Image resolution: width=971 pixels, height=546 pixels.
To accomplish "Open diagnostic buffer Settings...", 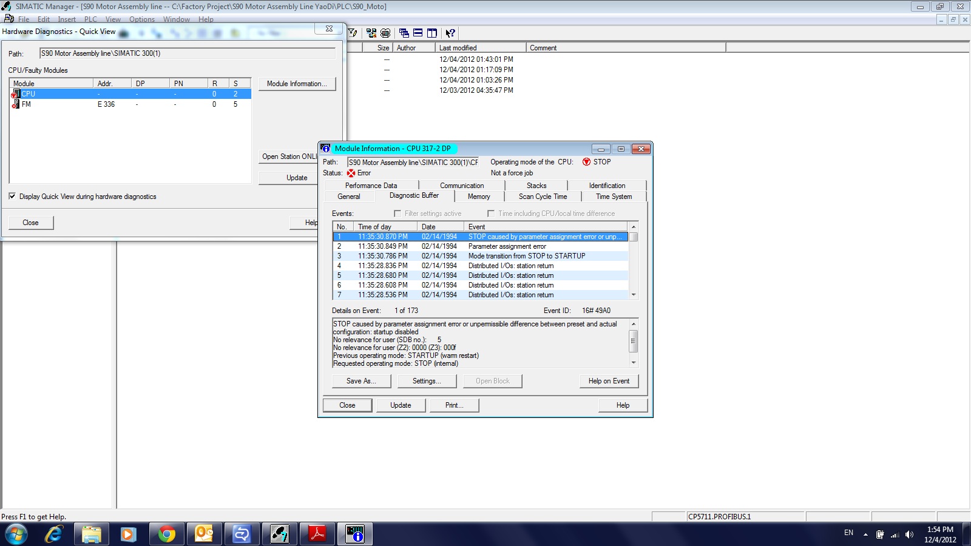I will click(x=427, y=381).
